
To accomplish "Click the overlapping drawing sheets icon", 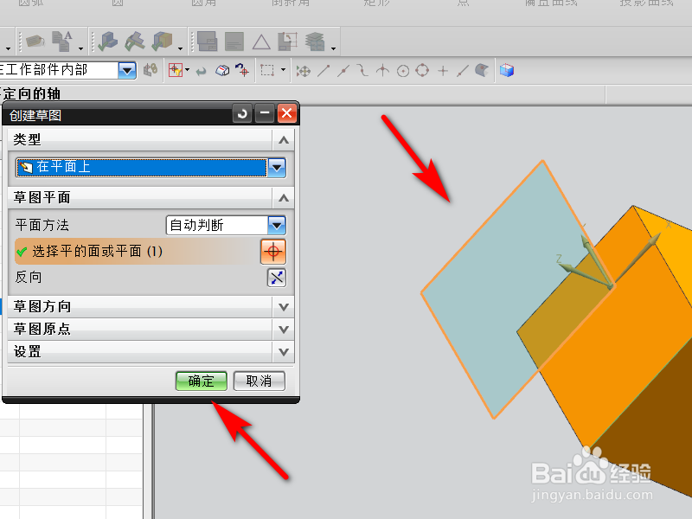I will click(x=207, y=42).
